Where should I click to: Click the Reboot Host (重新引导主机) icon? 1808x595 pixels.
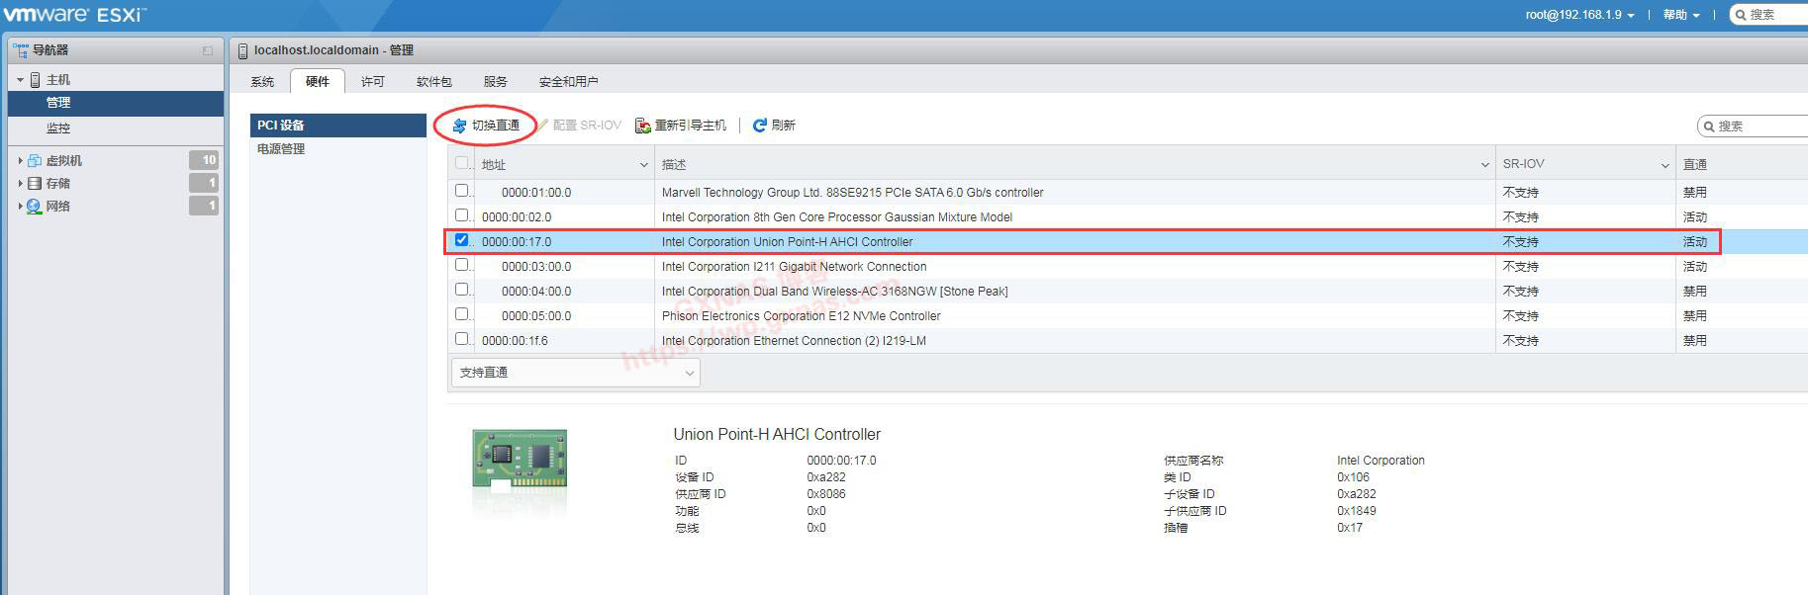pyautogui.click(x=643, y=126)
